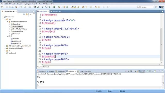Viewport: 165px width, 93px height.
Task: Click the Clear Console icon
Action: (x=135, y=71)
